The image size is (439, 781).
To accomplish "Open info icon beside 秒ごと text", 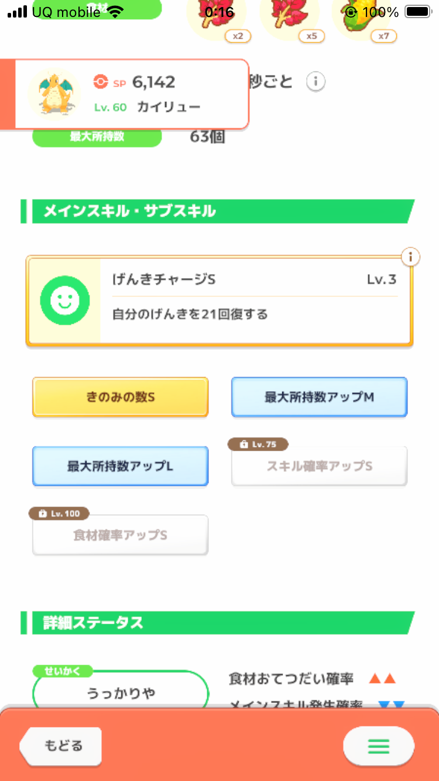I will (316, 81).
